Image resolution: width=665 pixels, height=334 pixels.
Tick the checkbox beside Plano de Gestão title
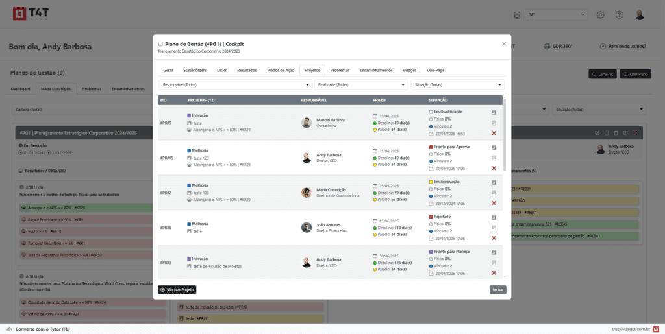161,44
